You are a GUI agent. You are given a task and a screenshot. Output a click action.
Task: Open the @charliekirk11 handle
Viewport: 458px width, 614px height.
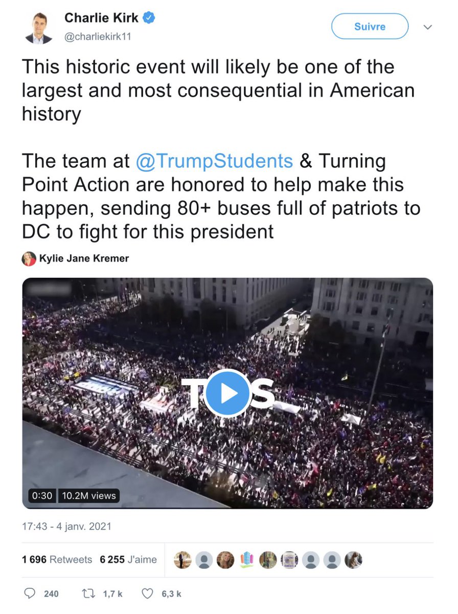coord(98,37)
